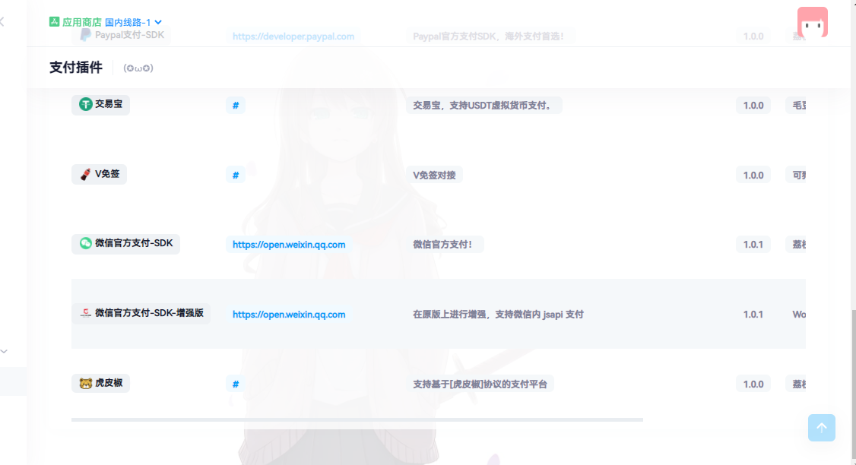Expand the downward chevron on the left edge
Screen dimensions: 856x465
(4, 351)
